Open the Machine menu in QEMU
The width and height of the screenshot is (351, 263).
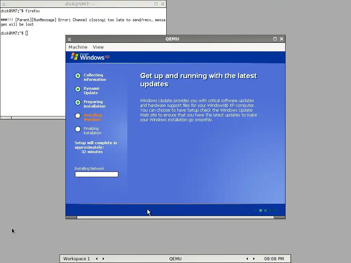(x=78, y=47)
